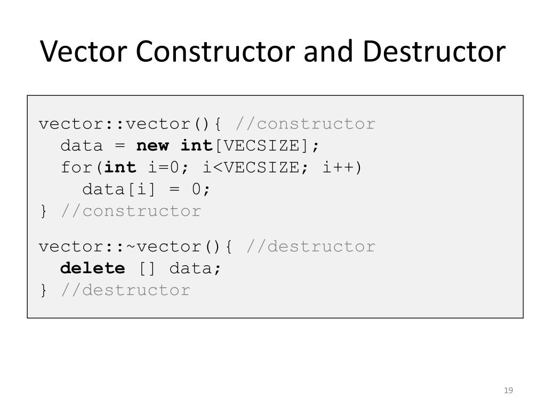The height and width of the screenshot is (409, 546).
Task: Click data variable in the allocation line
Action: (x=82, y=146)
